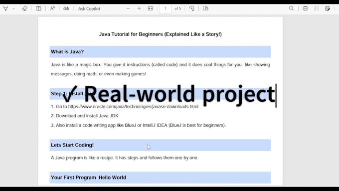The image size is (339, 191).
Task: Select the Erase tool
Action: (24, 8)
